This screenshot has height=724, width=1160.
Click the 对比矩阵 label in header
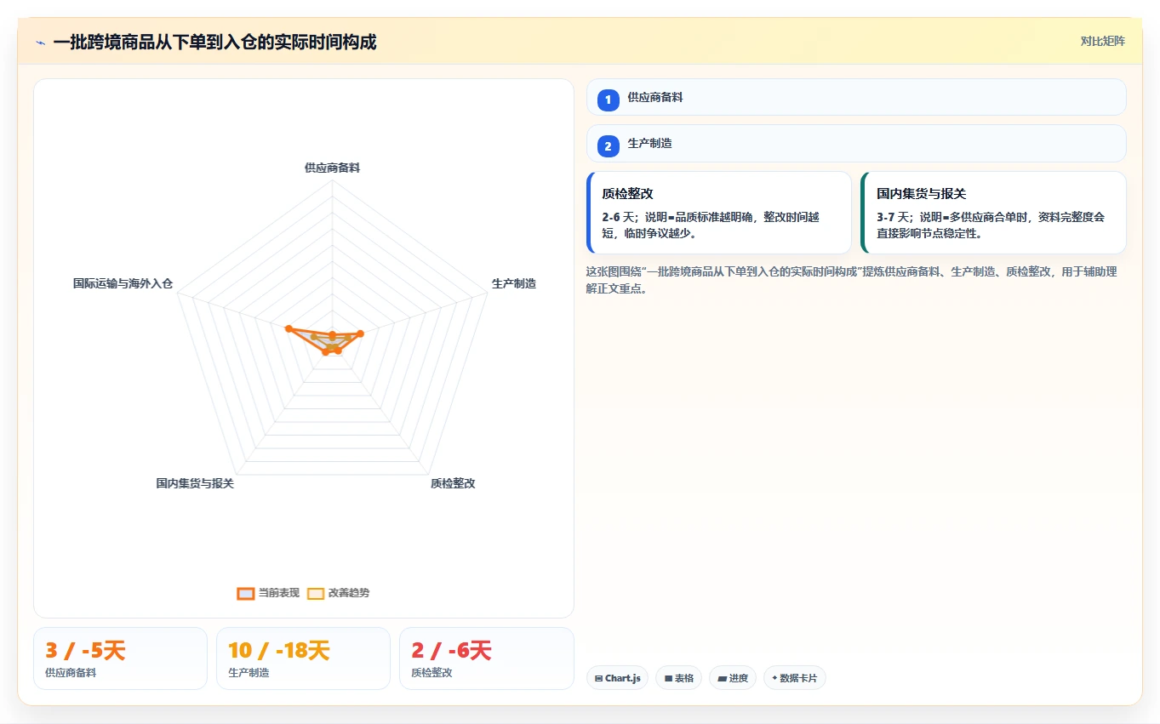pos(1102,41)
